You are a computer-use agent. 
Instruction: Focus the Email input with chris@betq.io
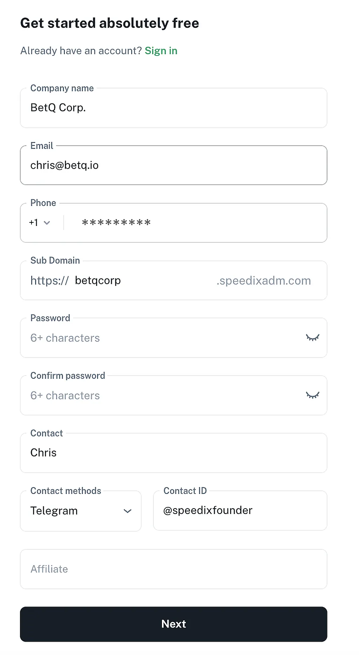tap(174, 165)
